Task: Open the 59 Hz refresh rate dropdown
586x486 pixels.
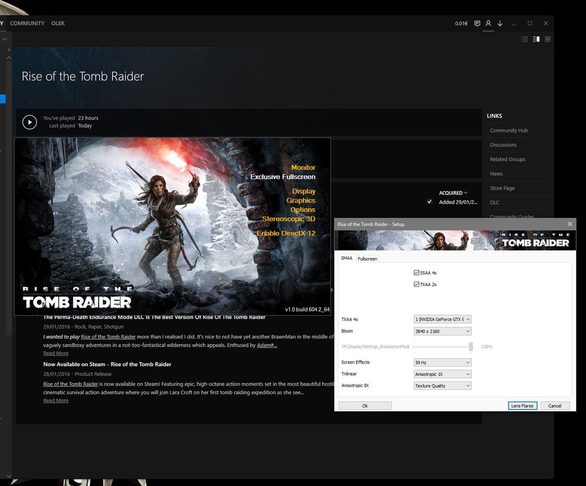Action: click(442, 363)
